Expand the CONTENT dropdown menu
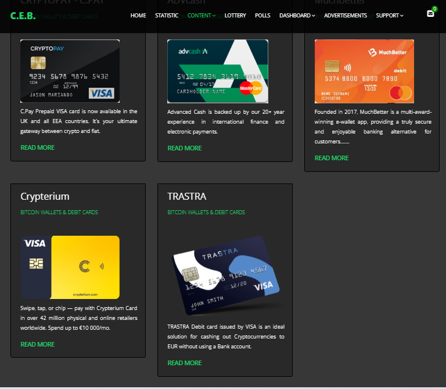This screenshot has height=389, width=446. coord(202,16)
